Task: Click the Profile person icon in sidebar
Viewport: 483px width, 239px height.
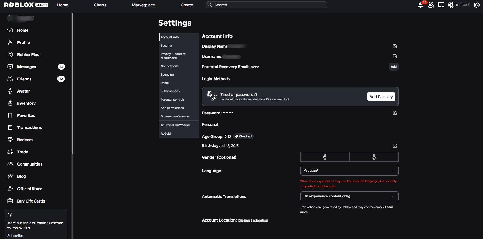Action: point(10,42)
